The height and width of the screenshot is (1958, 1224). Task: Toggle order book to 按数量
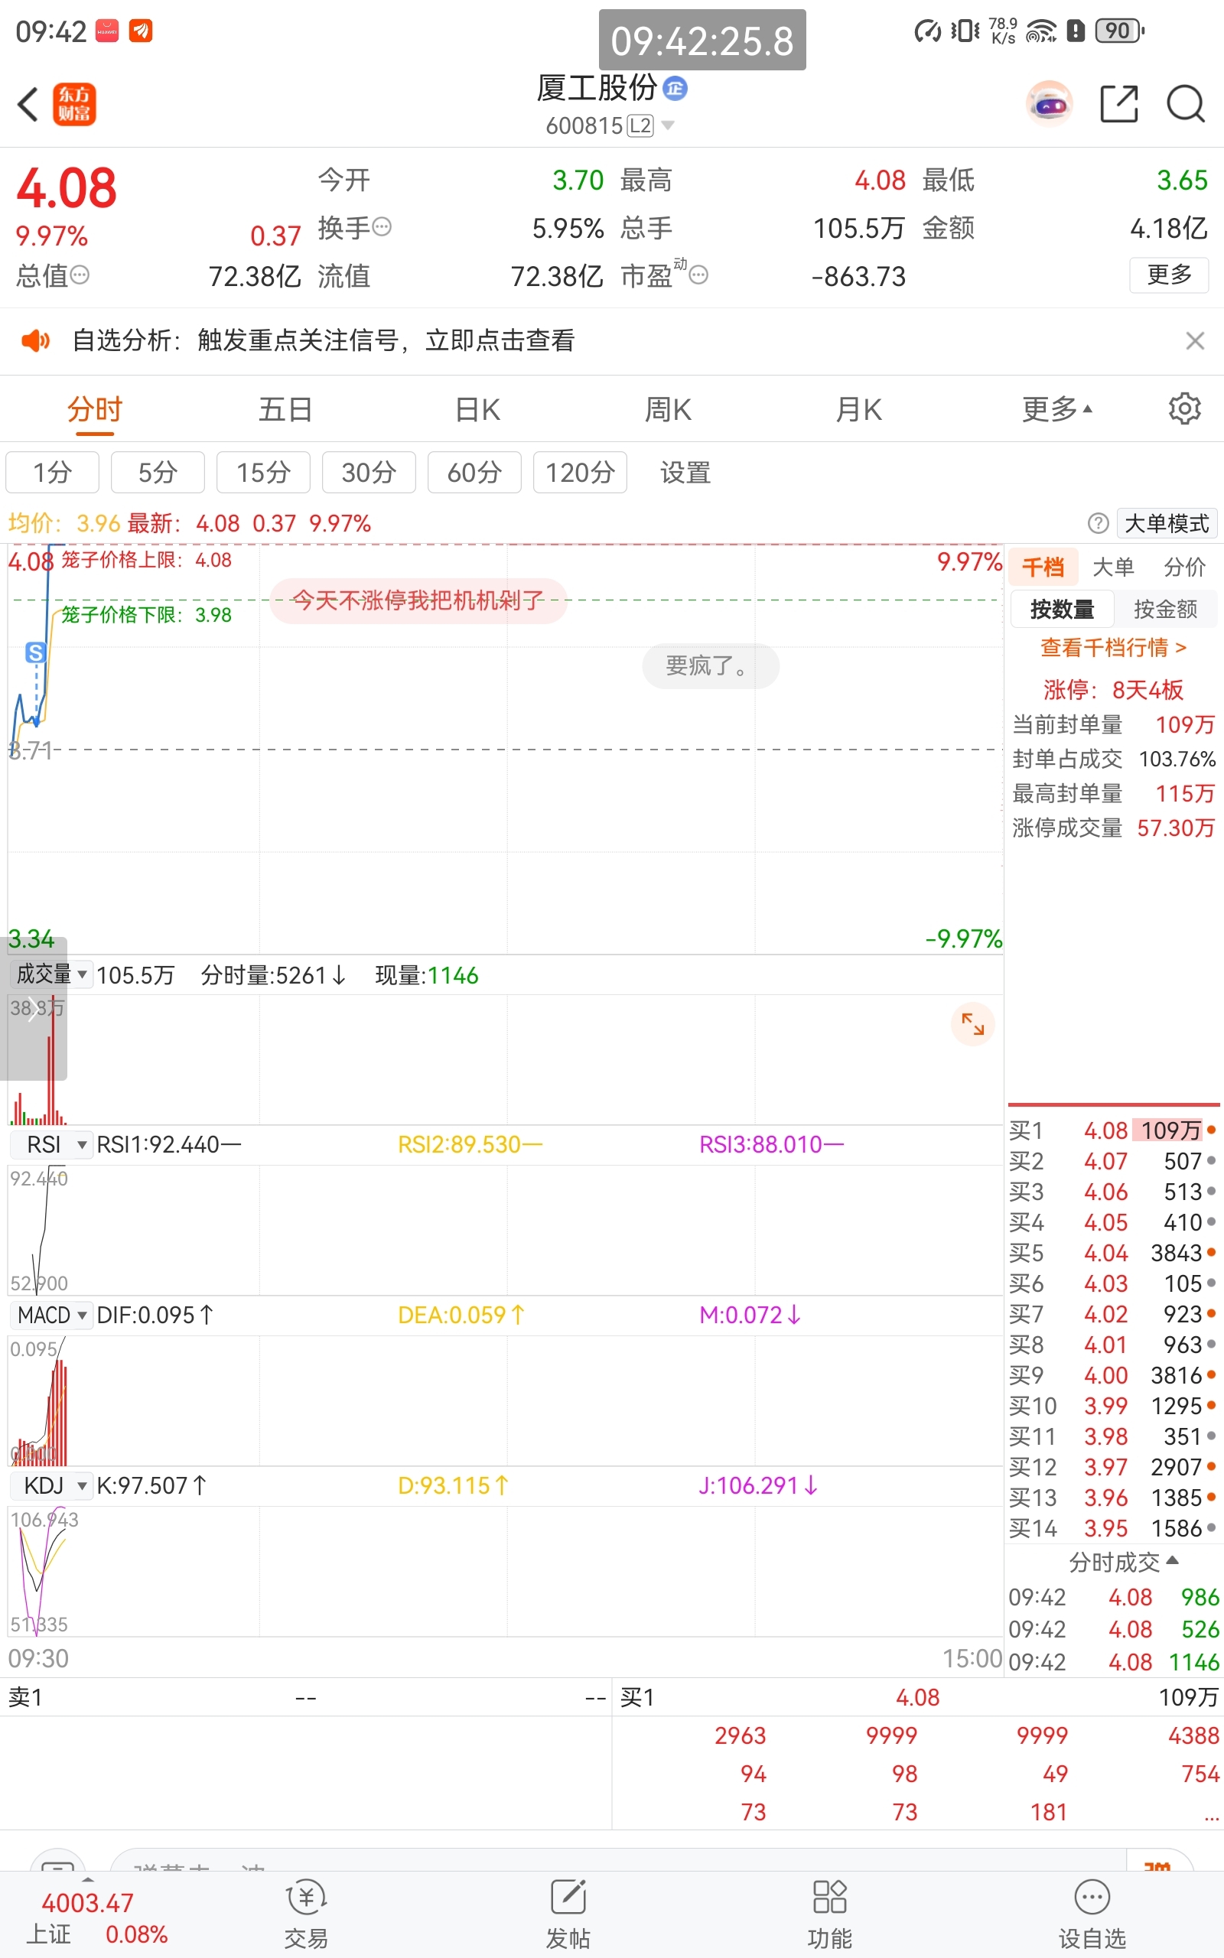1061,609
